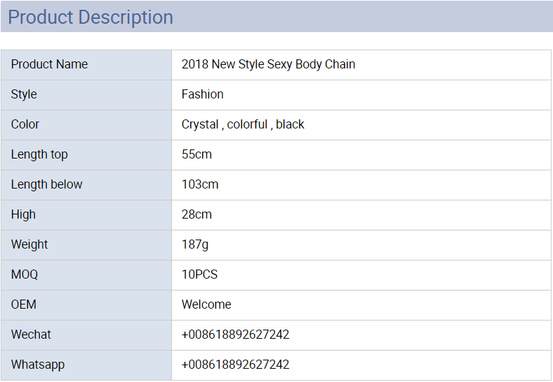Select the Product Name label cell

point(87,65)
